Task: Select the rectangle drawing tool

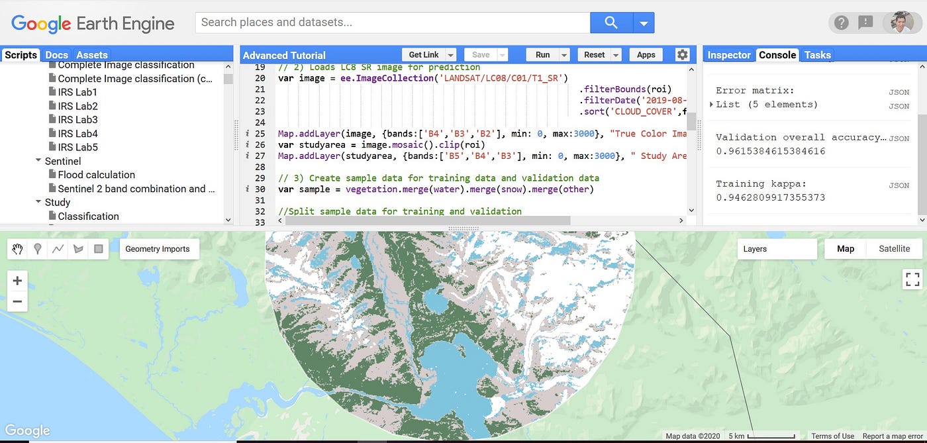Action: [99, 248]
